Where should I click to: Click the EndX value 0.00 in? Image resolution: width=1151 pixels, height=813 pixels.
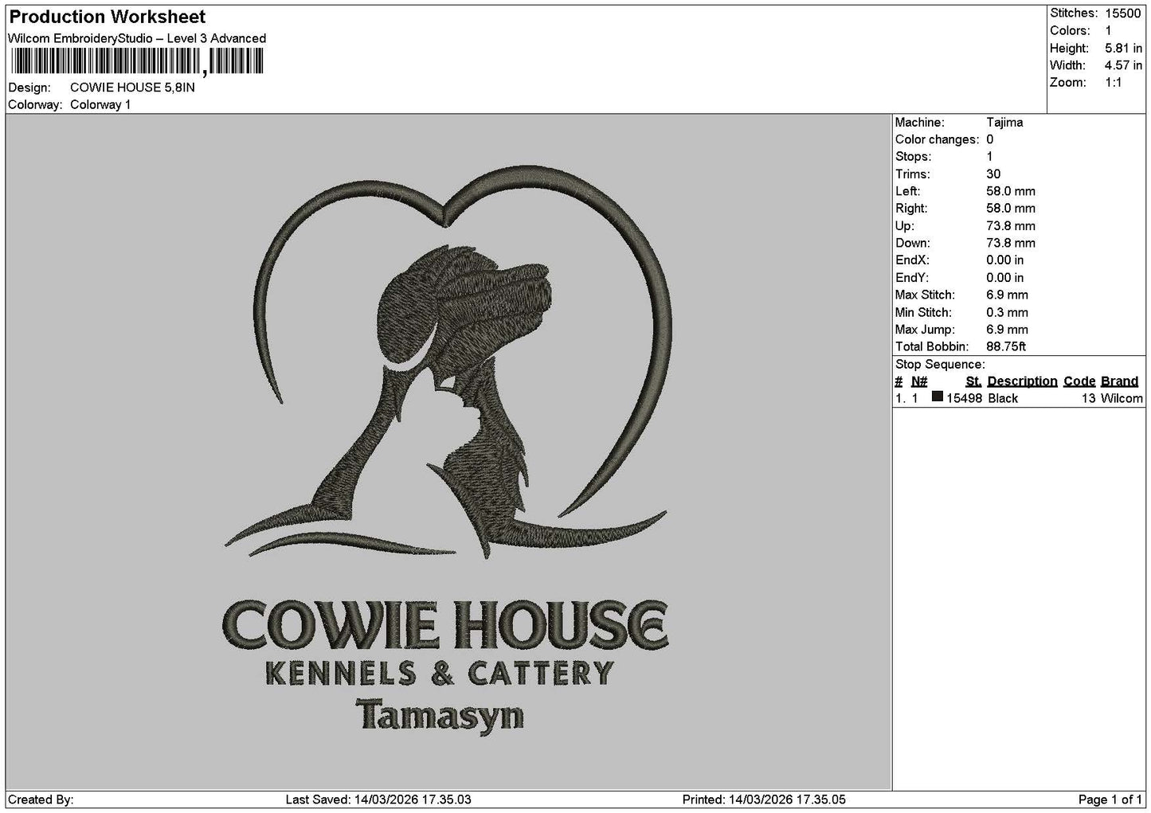tap(1005, 260)
